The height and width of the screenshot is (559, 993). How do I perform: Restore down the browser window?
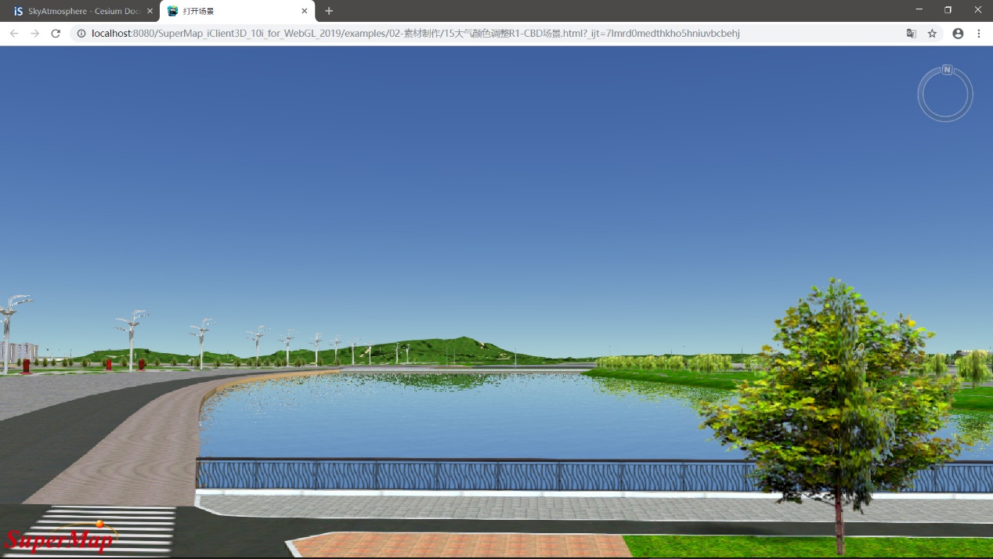pyautogui.click(x=948, y=10)
